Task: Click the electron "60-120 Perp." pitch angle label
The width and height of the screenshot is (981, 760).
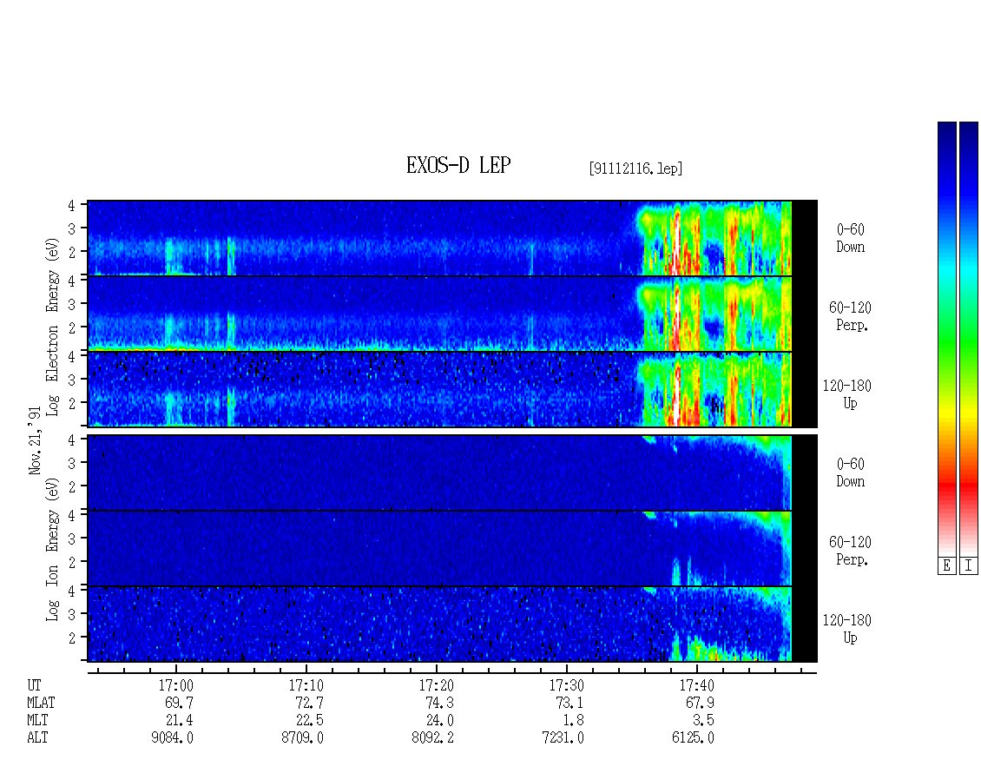Action: [850, 317]
